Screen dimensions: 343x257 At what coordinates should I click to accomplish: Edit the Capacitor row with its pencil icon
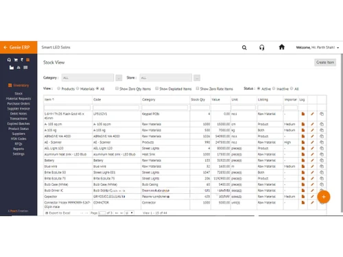[312, 197]
